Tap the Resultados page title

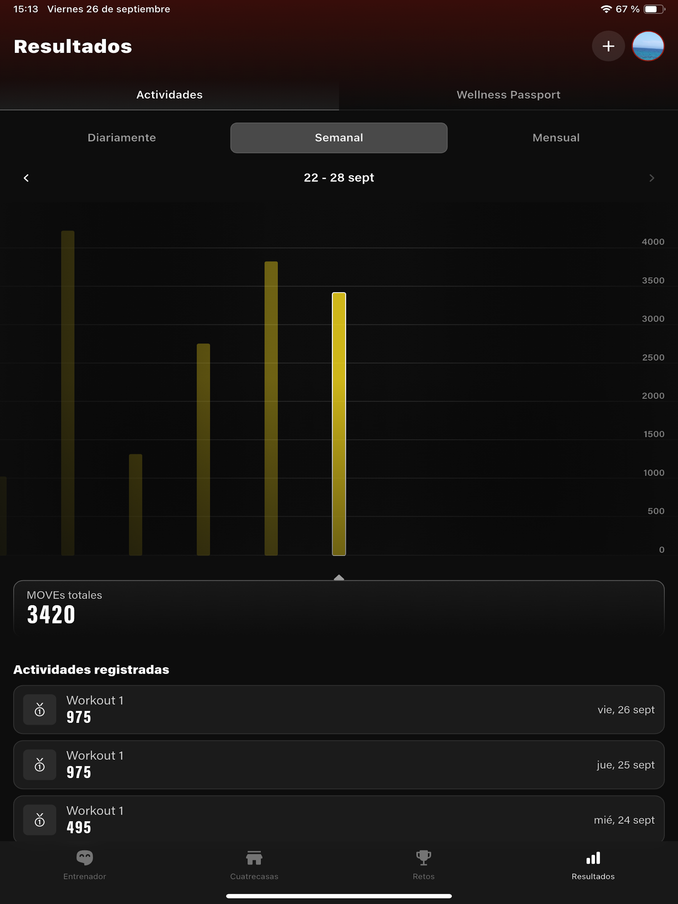click(73, 46)
